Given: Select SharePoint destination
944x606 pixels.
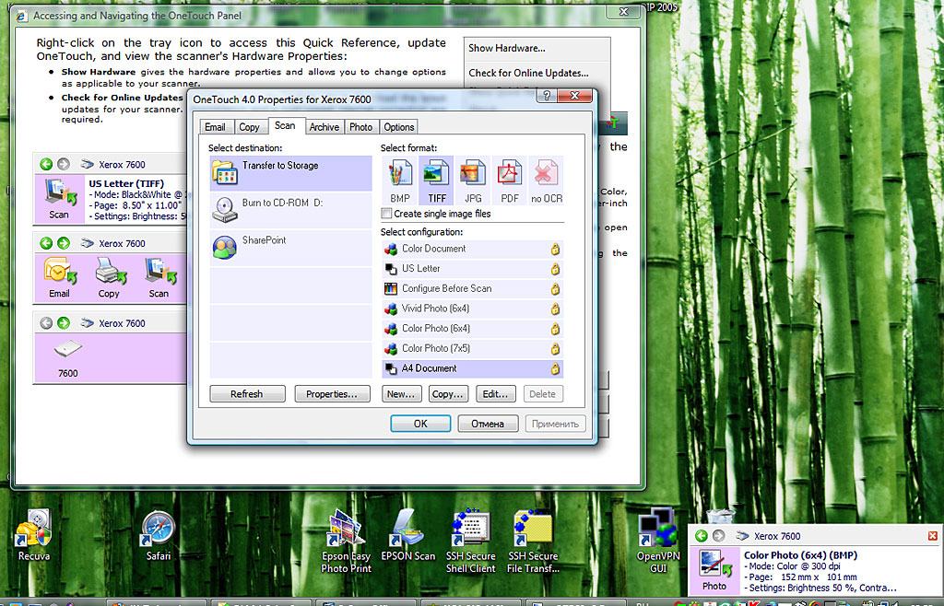Looking at the screenshot, I should click(290, 248).
